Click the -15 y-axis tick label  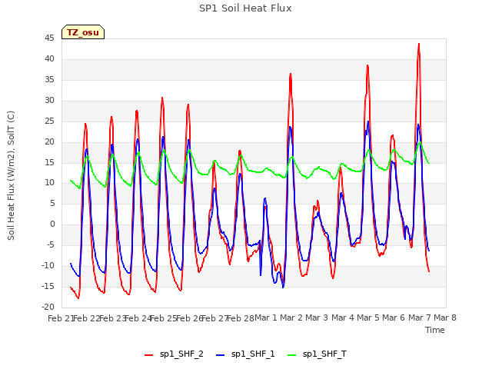[x=48, y=286]
